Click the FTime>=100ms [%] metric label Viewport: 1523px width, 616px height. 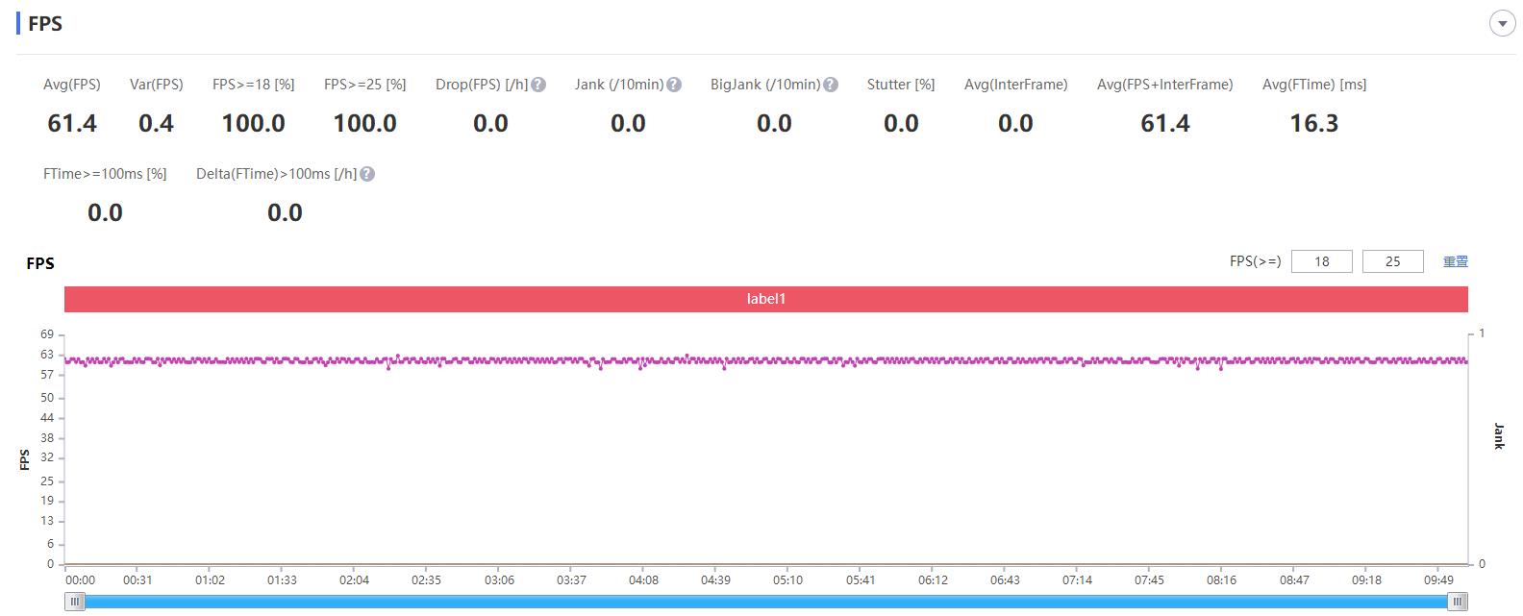(x=105, y=174)
